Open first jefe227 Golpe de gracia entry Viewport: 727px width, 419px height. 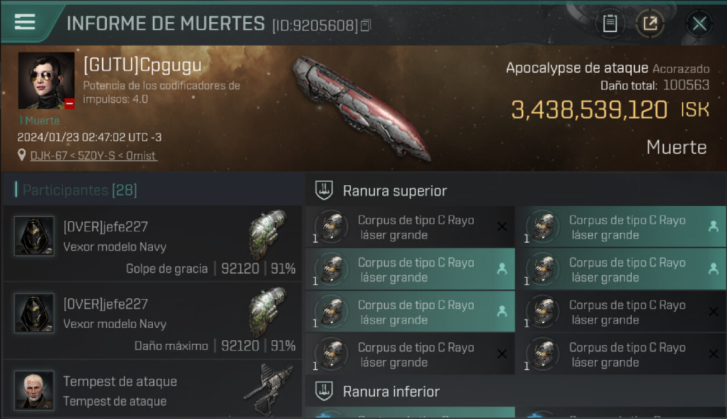click(153, 243)
